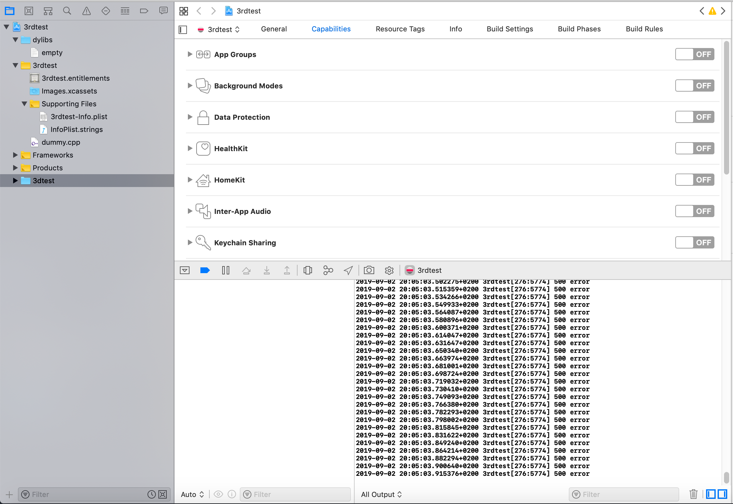Collapse the dylibs folder in the navigator
Screen dimensions: 733x504
click(x=15, y=40)
